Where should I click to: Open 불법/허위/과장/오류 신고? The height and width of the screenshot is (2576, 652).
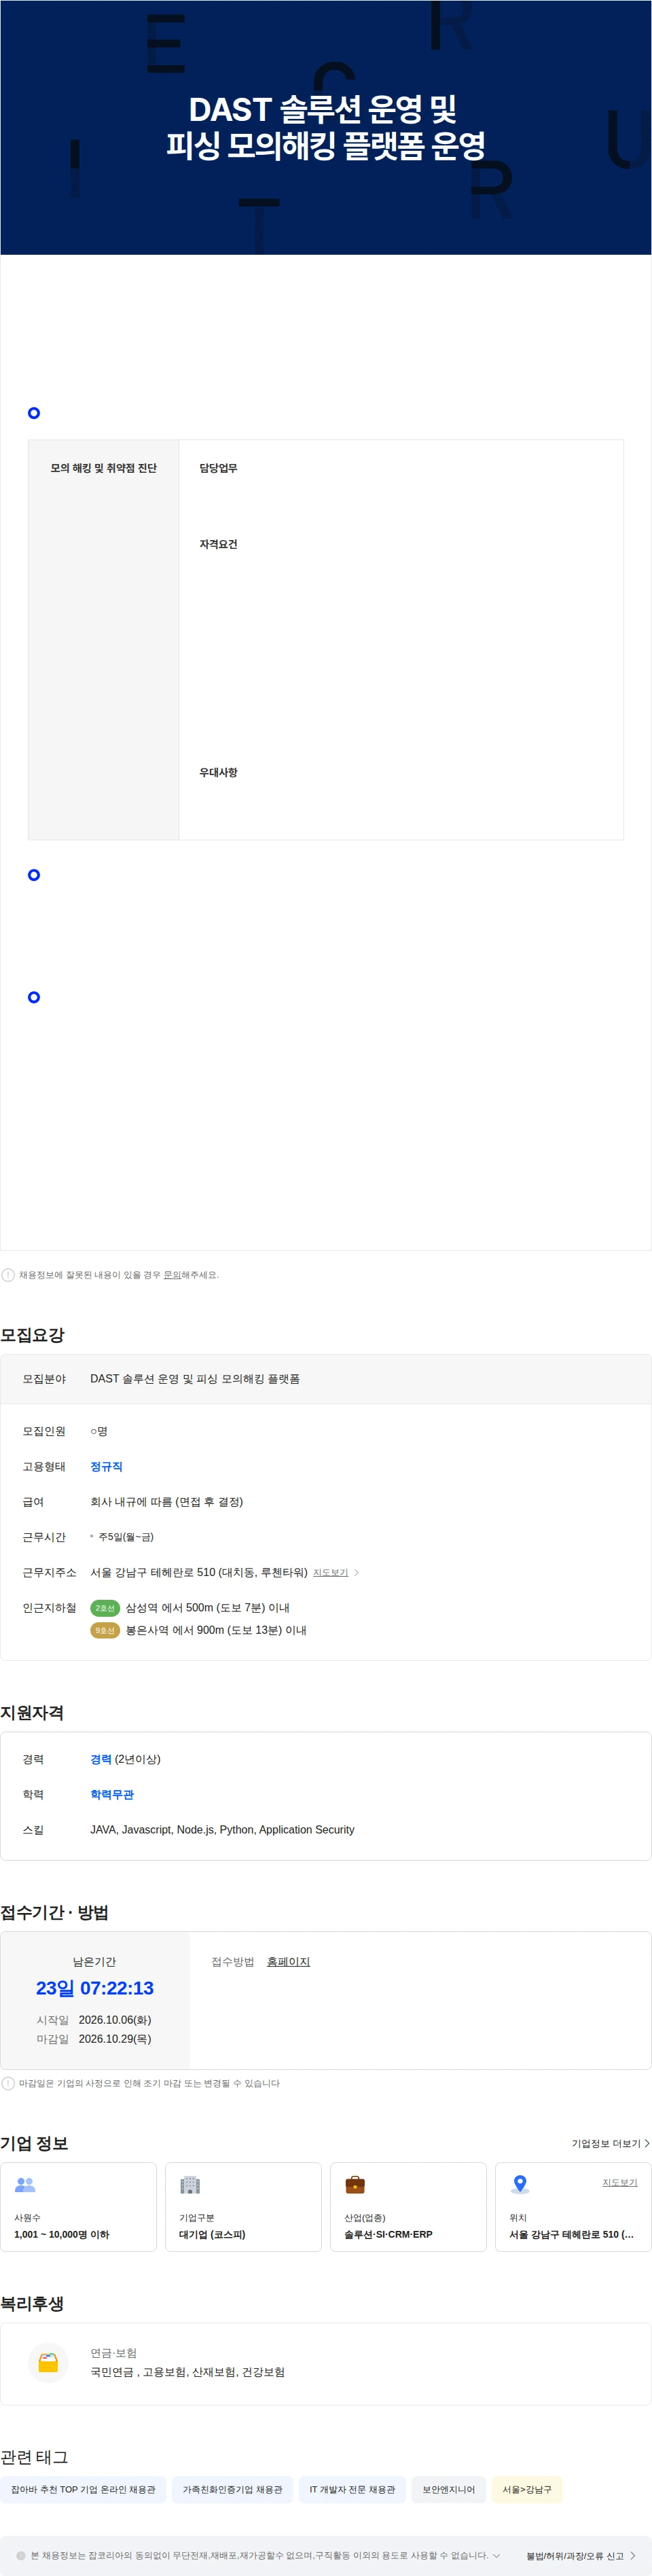[575, 2555]
